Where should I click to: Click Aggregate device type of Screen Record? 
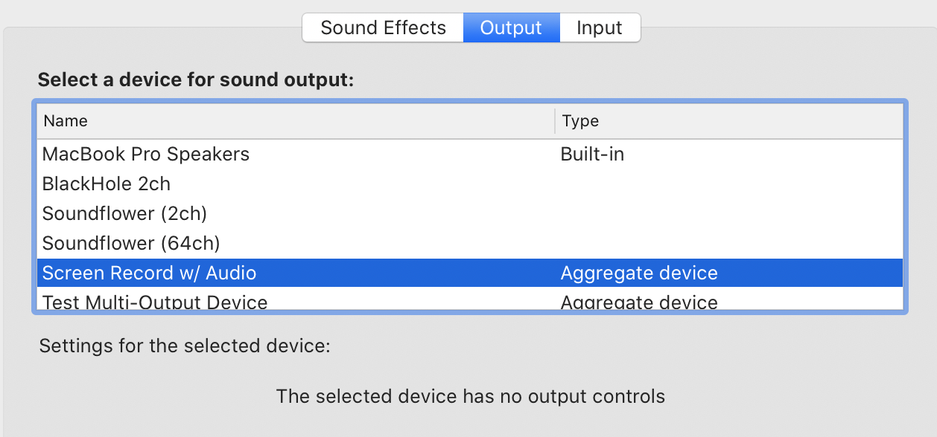coord(639,273)
